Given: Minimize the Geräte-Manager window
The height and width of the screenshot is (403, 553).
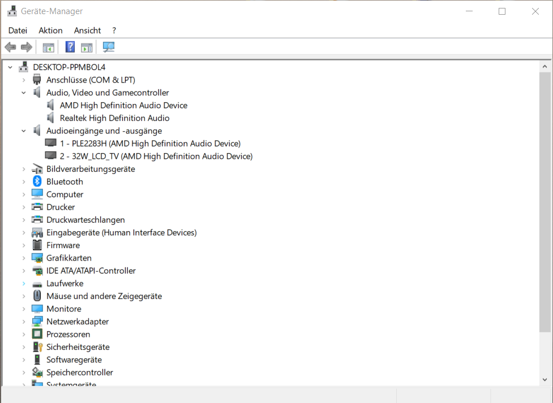Looking at the screenshot, I should (x=469, y=11).
